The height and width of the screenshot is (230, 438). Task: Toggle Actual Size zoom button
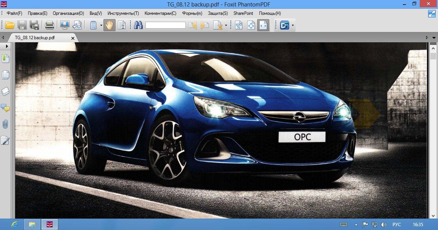click(238, 26)
